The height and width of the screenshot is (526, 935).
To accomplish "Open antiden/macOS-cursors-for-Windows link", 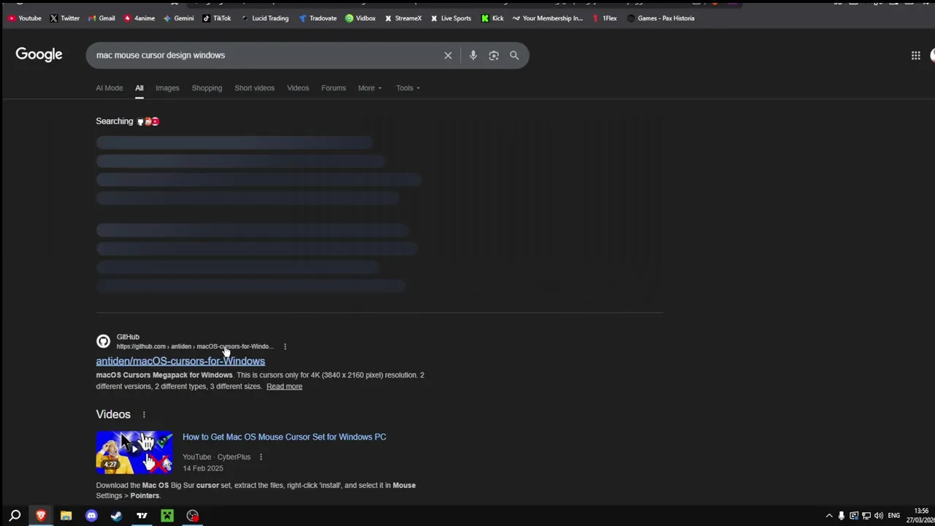I will pos(180,361).
